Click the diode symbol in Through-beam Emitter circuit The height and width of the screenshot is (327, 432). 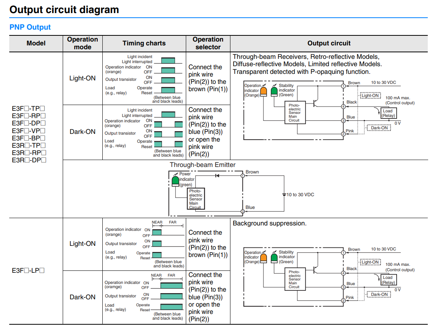[217, 175]
